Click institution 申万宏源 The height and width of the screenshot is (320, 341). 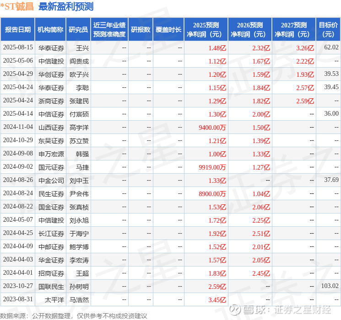click(x=51, y=154)
